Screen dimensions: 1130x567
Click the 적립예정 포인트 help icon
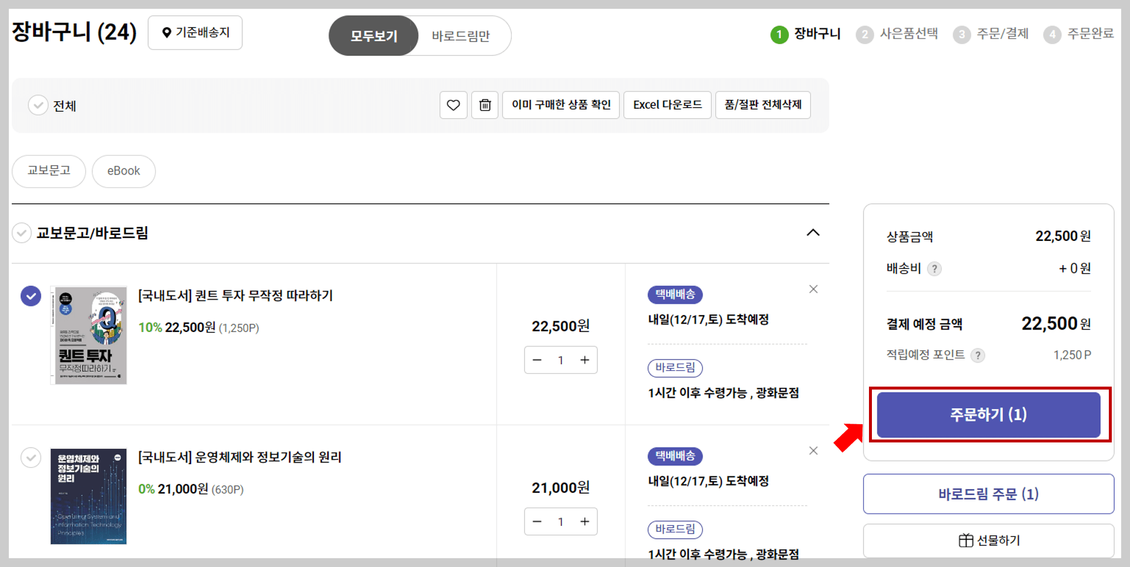point(978,355)
